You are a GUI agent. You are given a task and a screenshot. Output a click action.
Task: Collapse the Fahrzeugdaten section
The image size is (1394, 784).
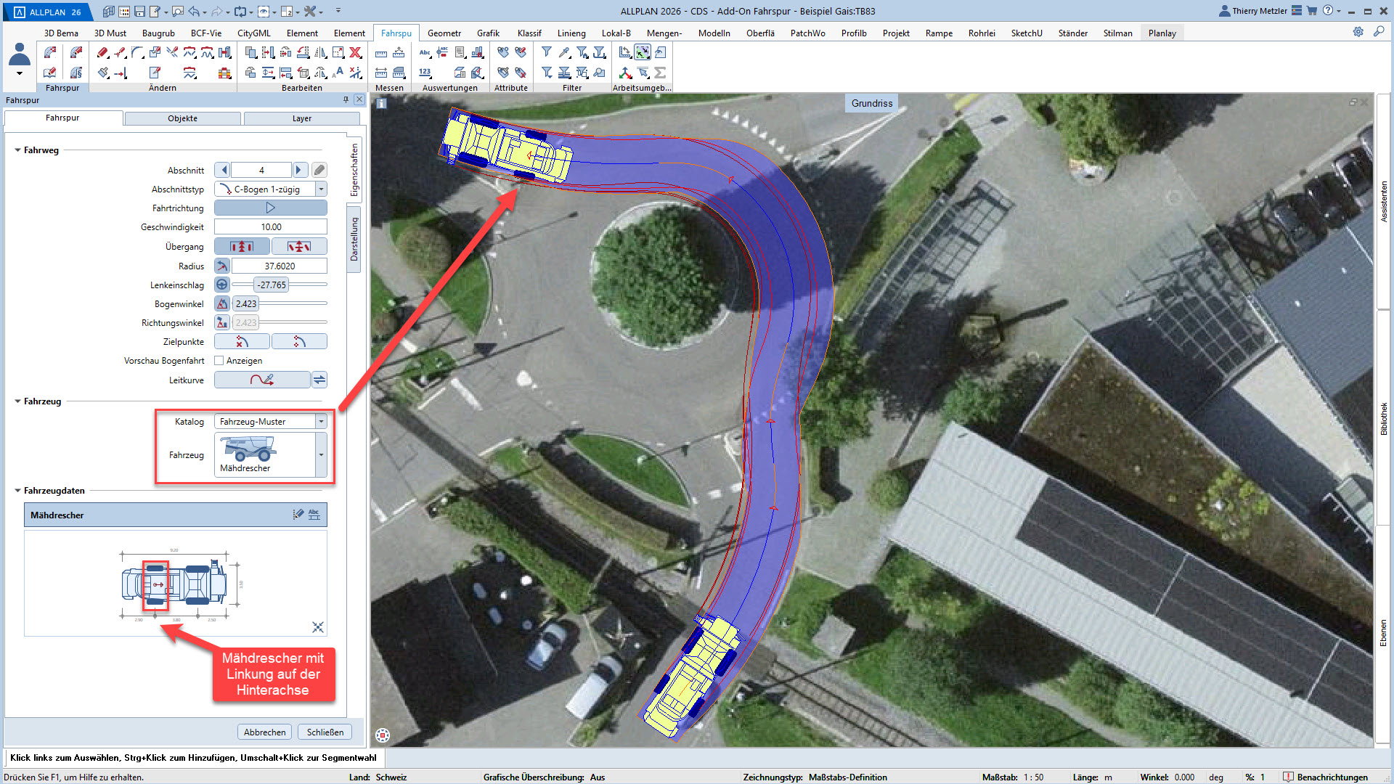click(x=17, y=491)
